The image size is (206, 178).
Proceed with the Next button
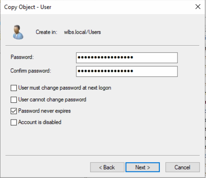point(143,167)
